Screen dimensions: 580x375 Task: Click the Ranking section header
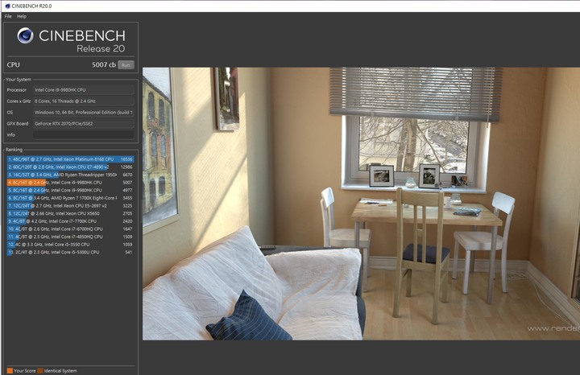[x=14, y=150]
